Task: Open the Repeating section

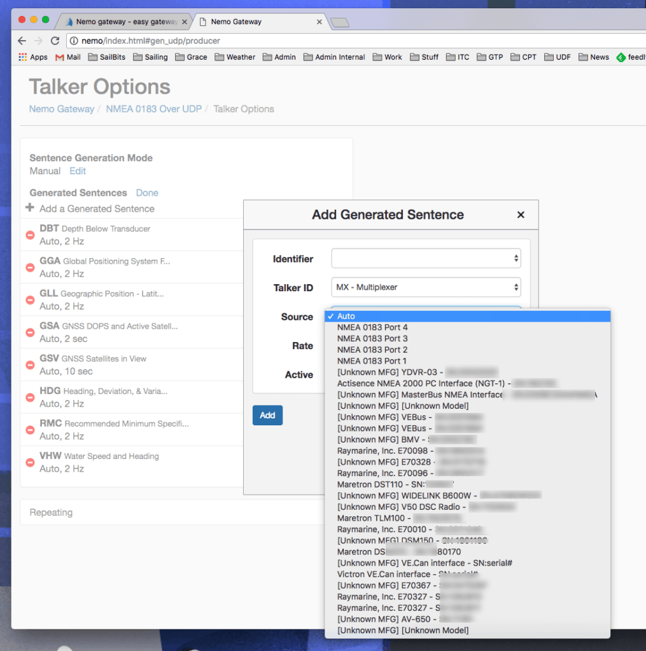Action: [172, 512]
